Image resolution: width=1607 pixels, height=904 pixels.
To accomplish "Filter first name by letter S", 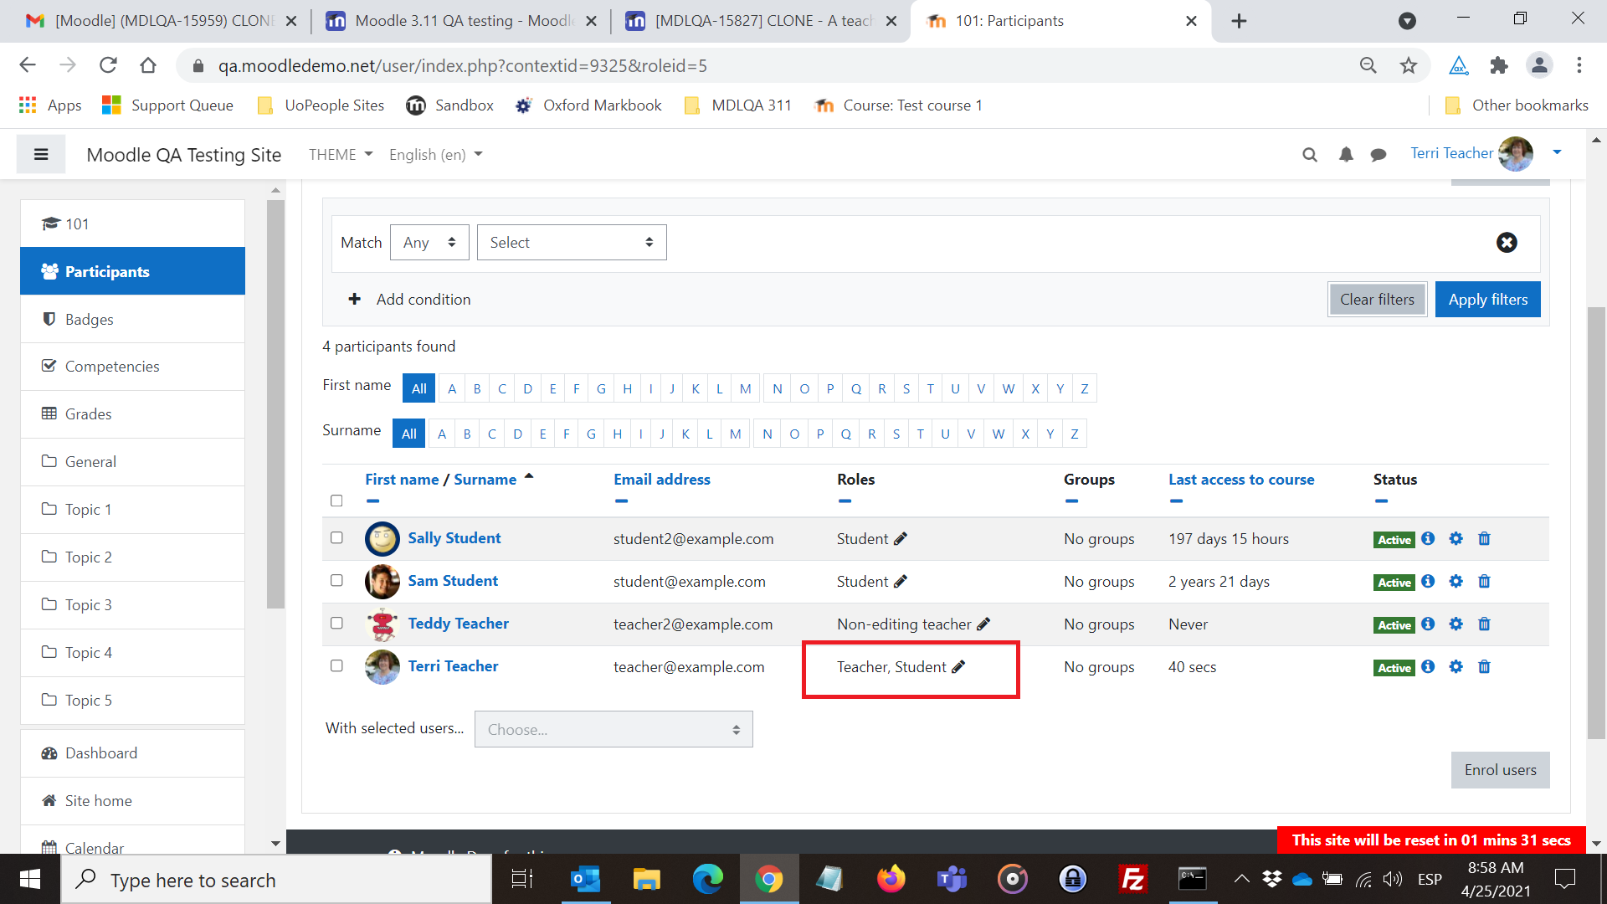I will pos(906,388).
